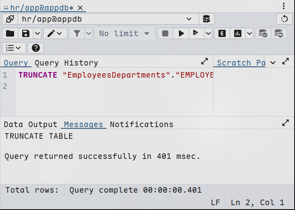The width and height of the screenshot is (295, 210).
Task: Click the stop query button
Action: (x=165, y=33)
